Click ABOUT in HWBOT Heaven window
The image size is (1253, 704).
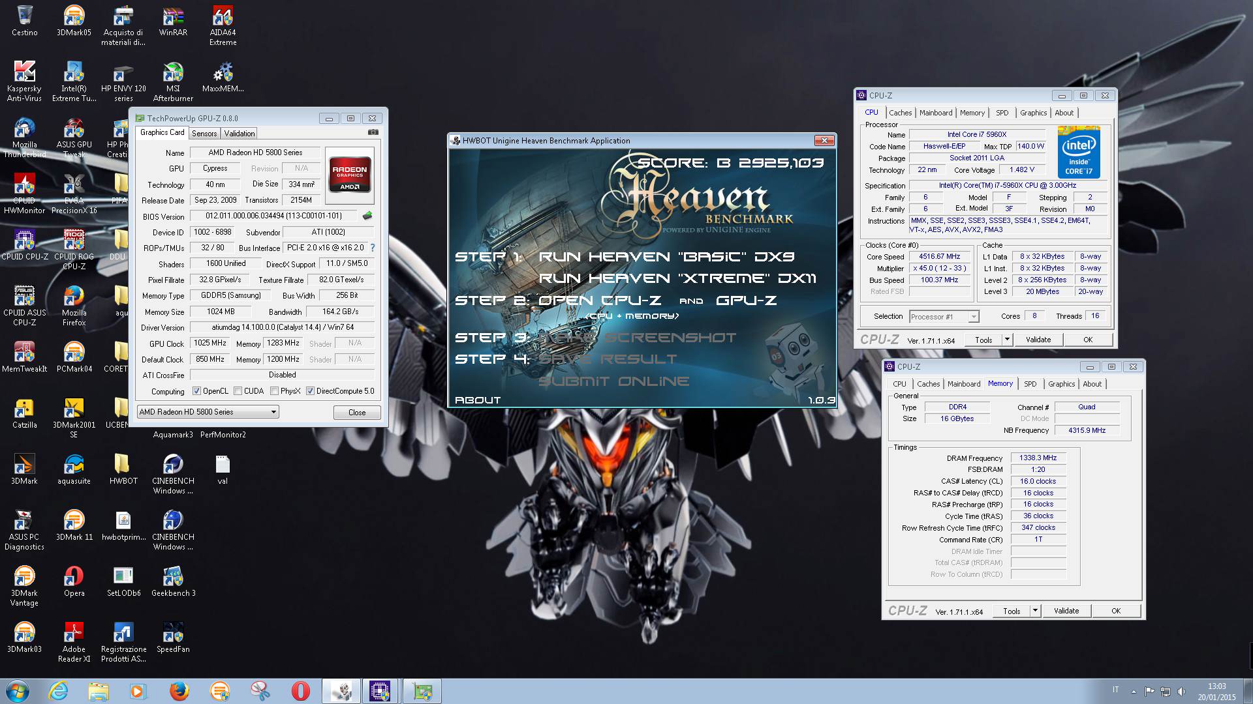[x=478, y=400]
